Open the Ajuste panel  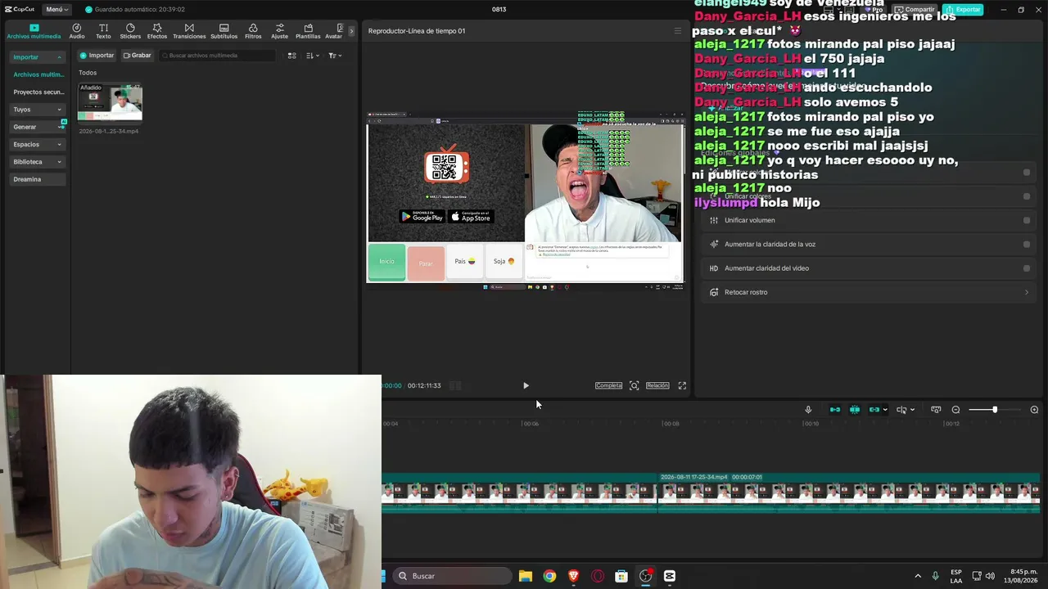[x=280, y=31]
